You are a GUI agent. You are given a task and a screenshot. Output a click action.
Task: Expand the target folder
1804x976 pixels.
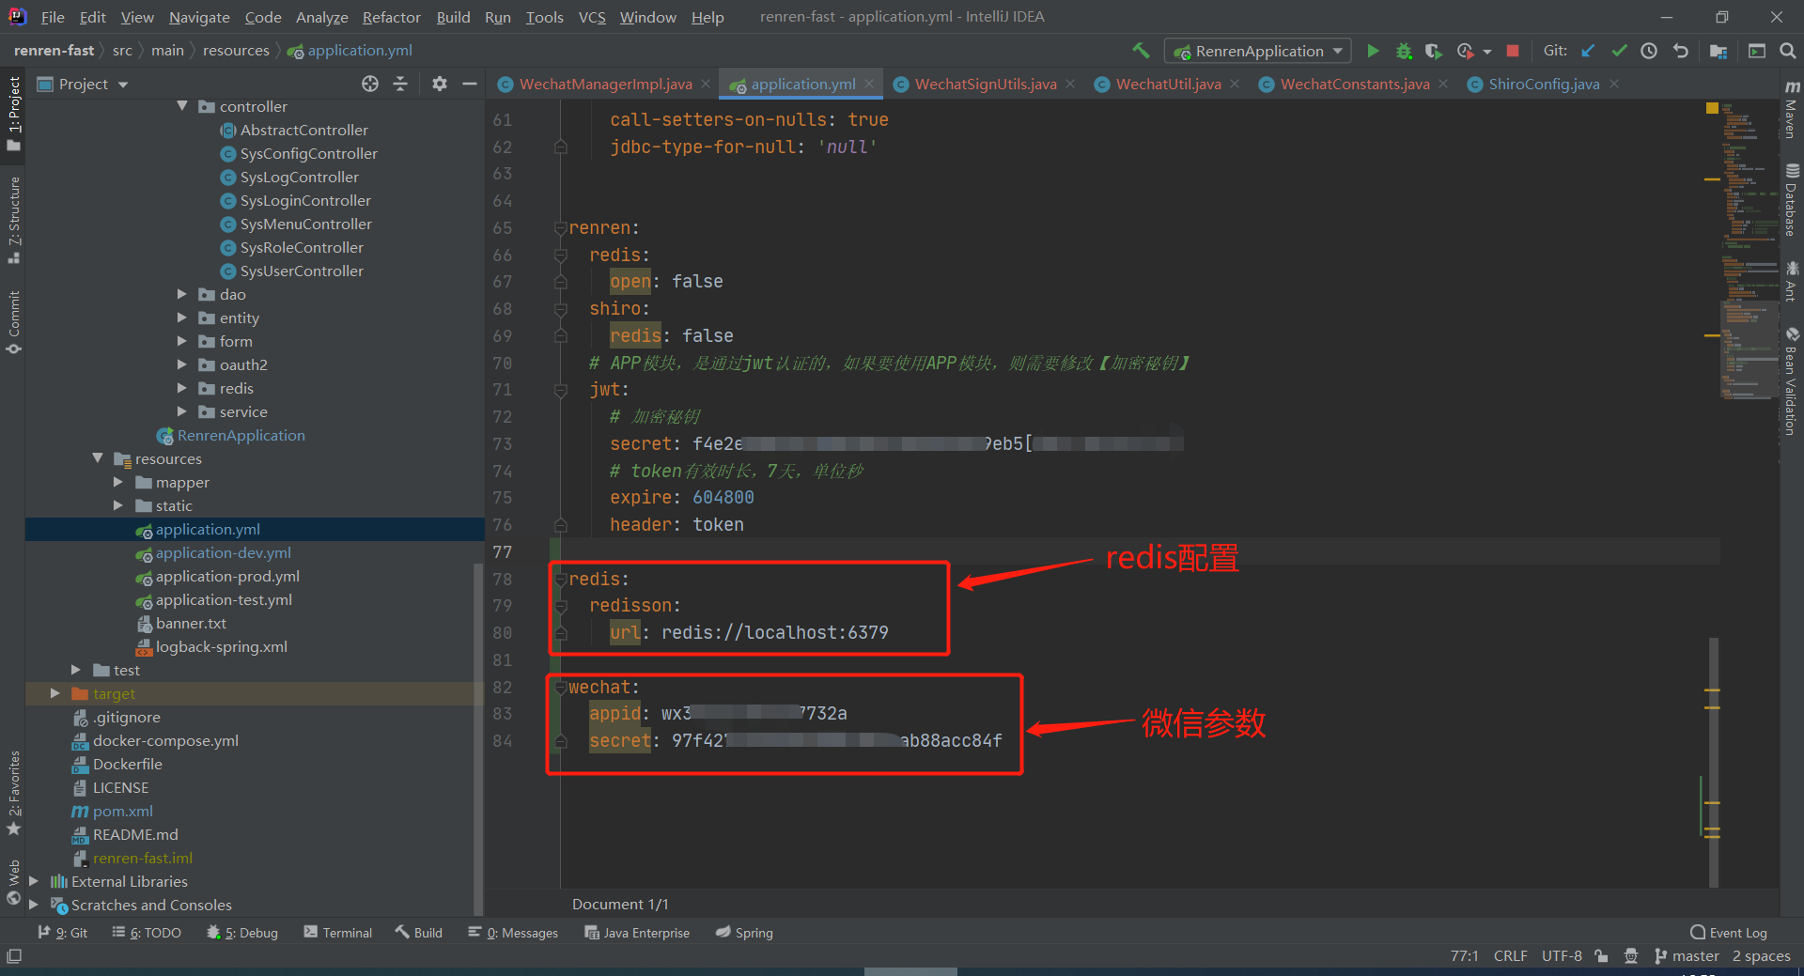click(x=55, y=693)
